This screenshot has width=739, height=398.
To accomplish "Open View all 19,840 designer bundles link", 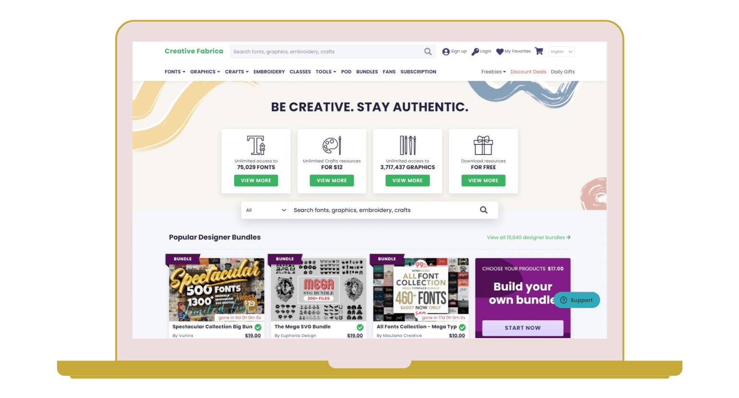I will tap(528, 237).
